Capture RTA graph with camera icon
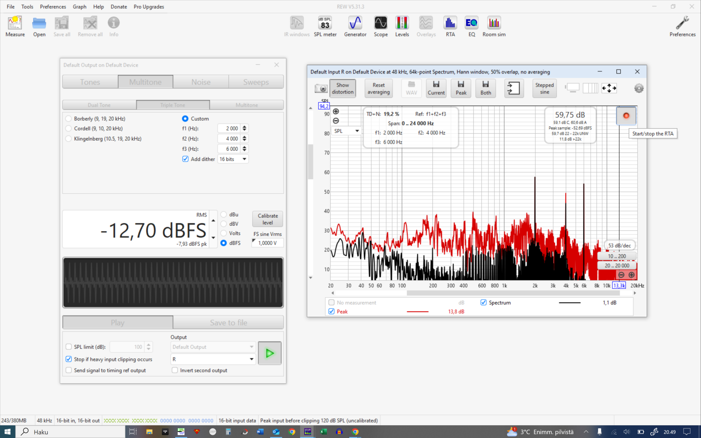Viewport: 701px width, 438px height. (321, 89)
